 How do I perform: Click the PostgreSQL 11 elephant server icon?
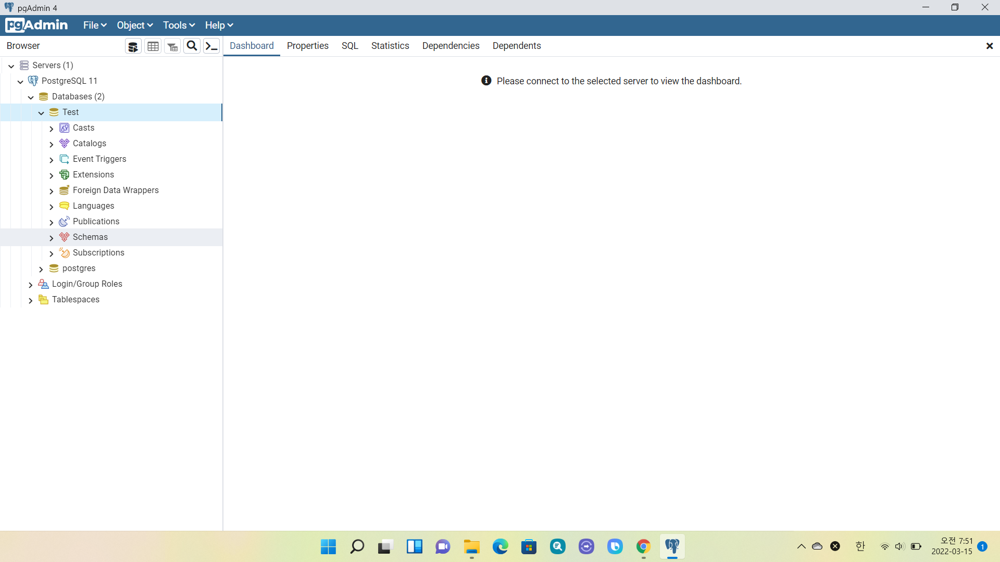coord(33,81)
